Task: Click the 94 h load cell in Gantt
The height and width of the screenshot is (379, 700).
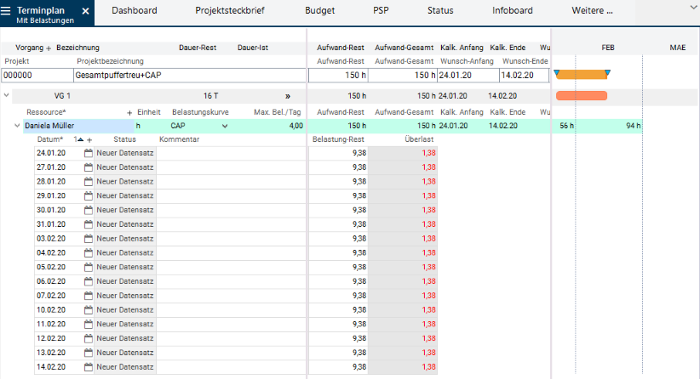Action: 633,126
